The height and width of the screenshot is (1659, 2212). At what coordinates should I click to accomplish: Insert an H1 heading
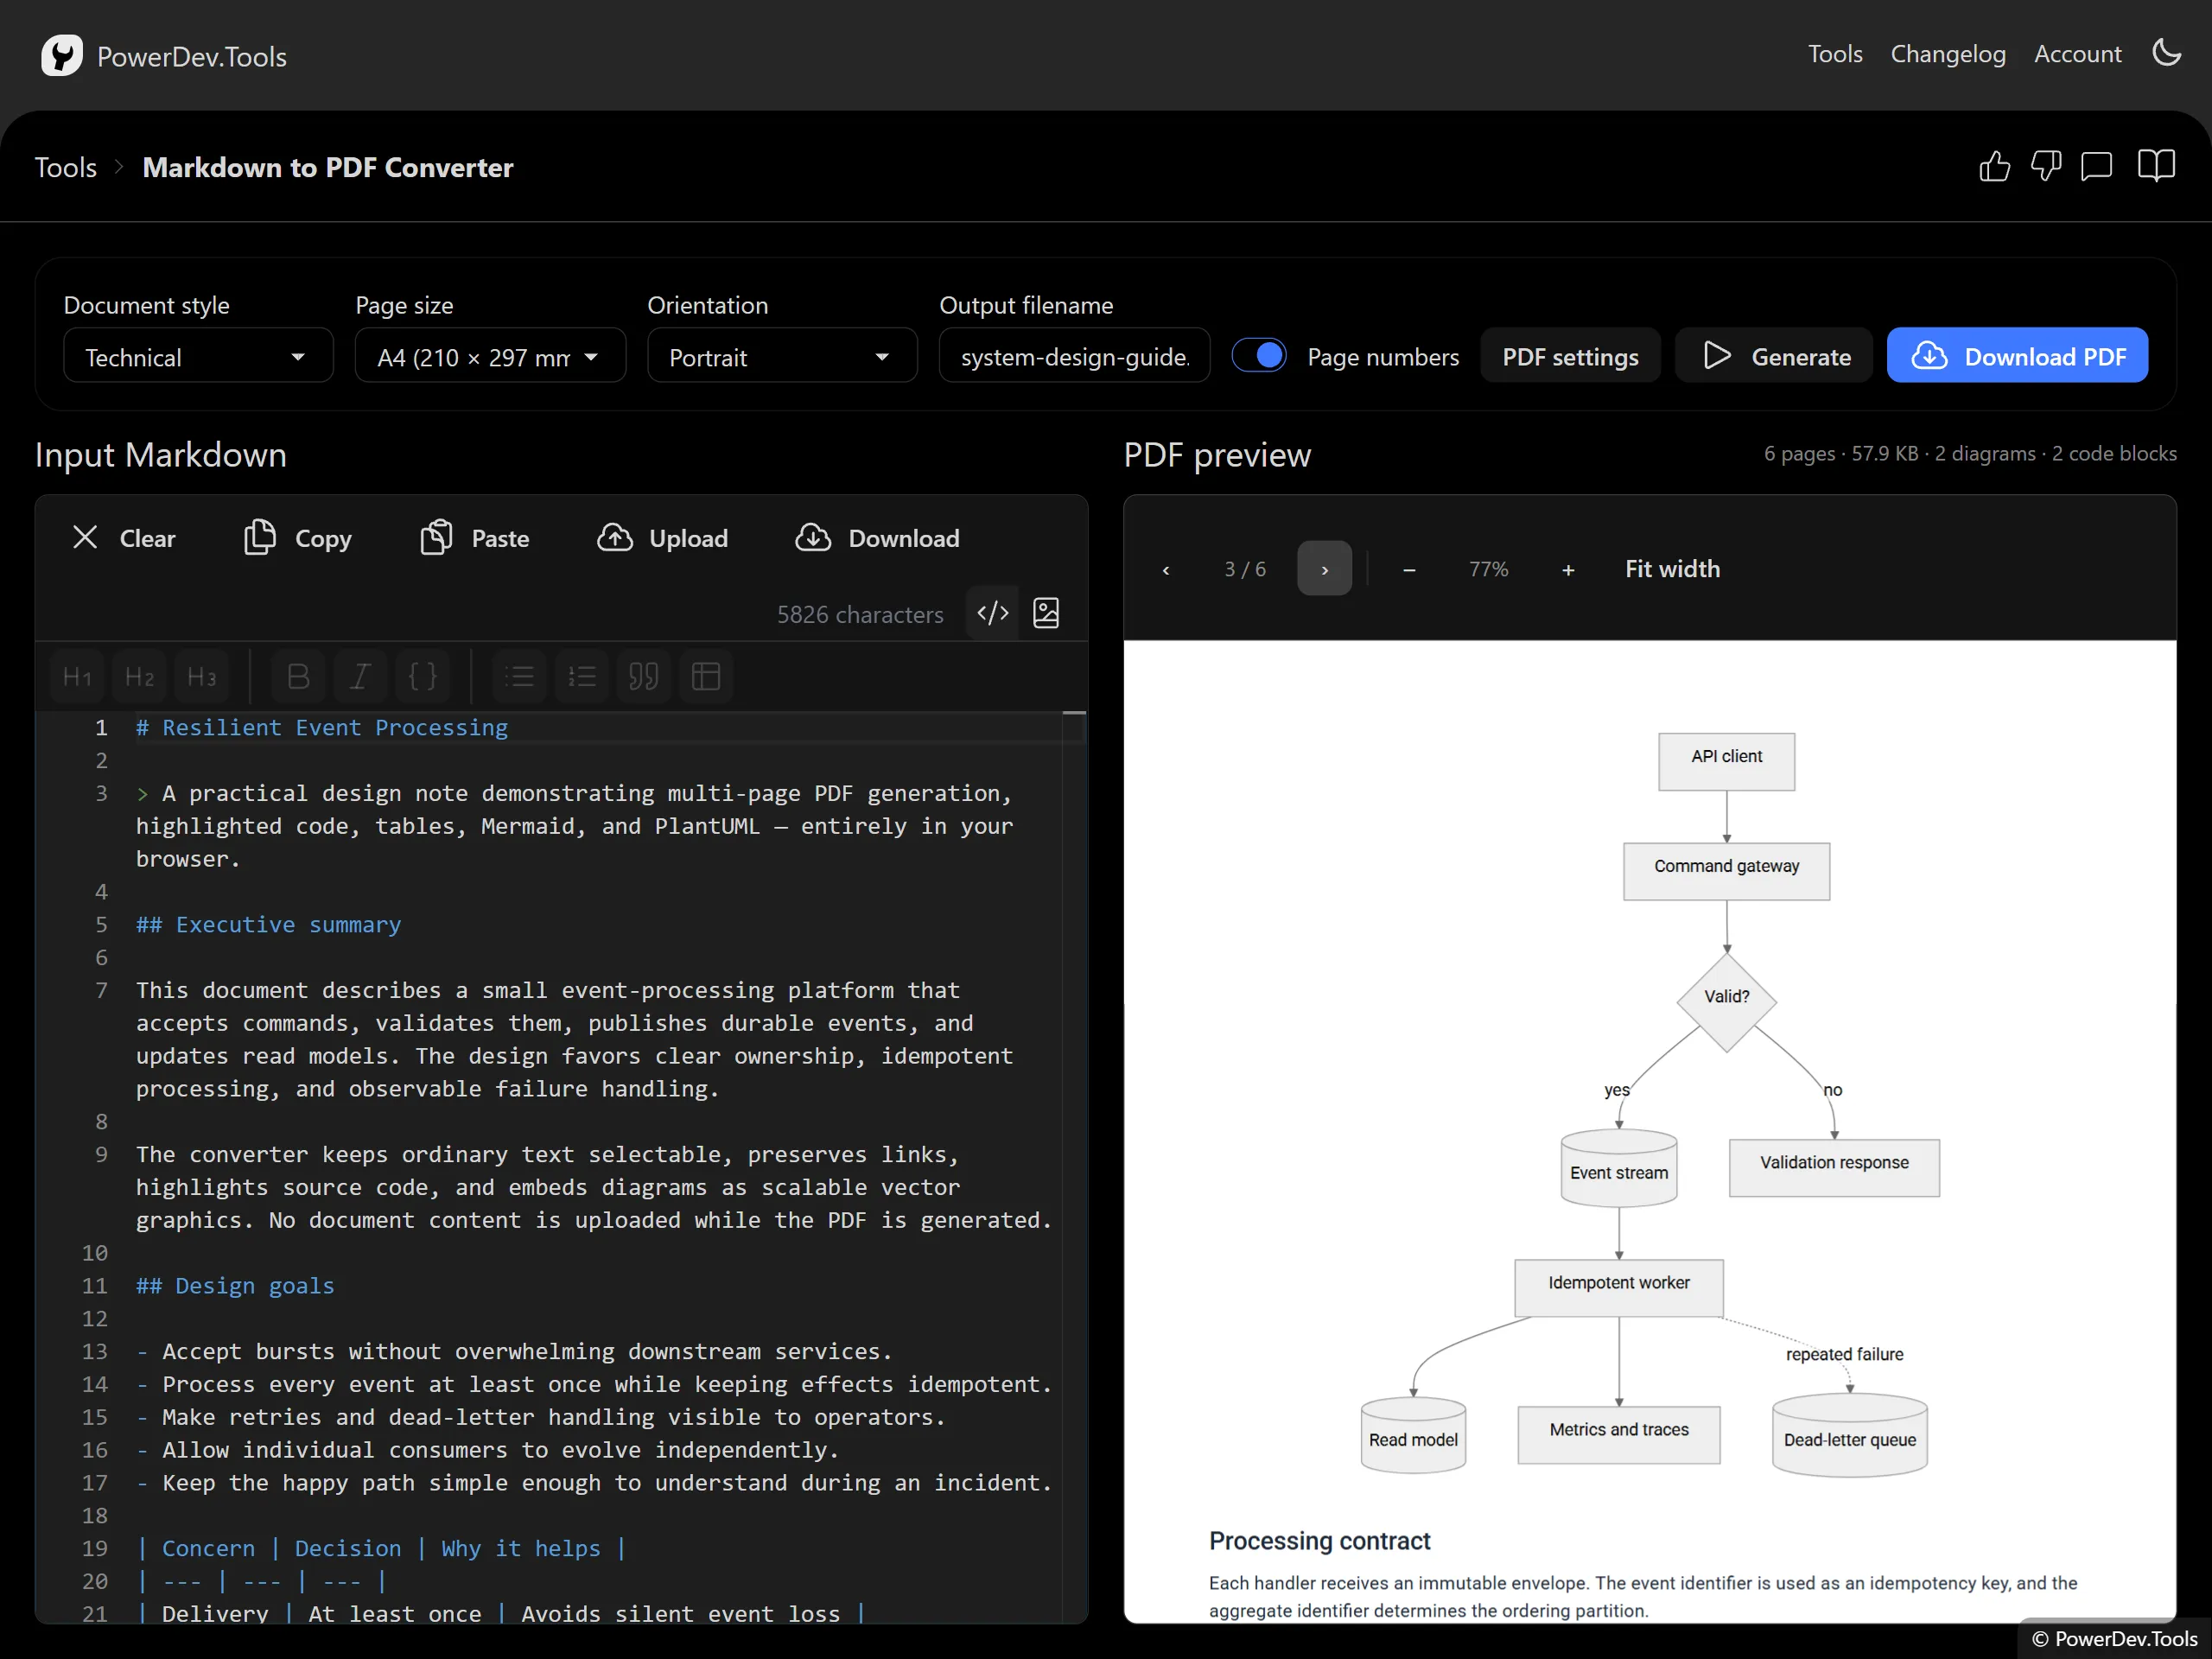[77, 677]
